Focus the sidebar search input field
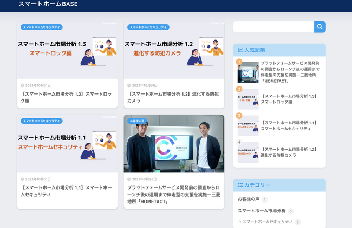The height and width of the screenshot is (228, 352). pos(273,27)
